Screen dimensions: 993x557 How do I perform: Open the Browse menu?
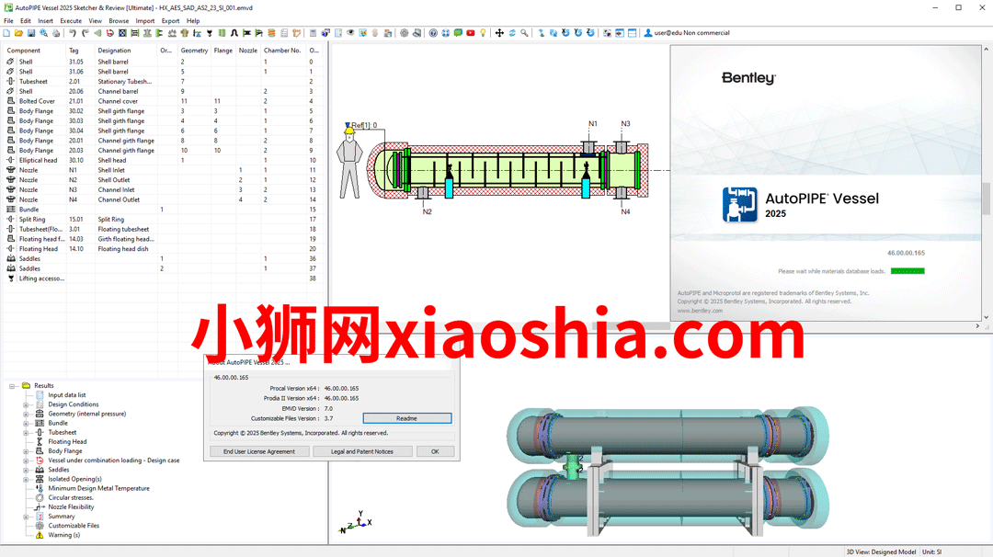119,21
